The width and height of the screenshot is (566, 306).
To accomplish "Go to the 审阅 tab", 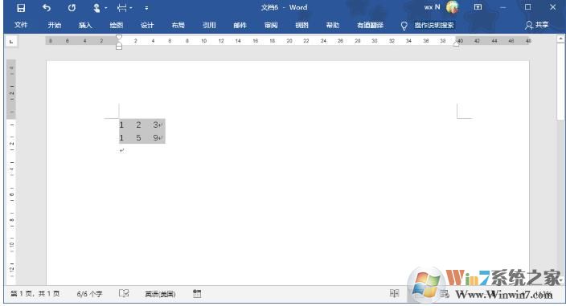I will click(271, 25).
